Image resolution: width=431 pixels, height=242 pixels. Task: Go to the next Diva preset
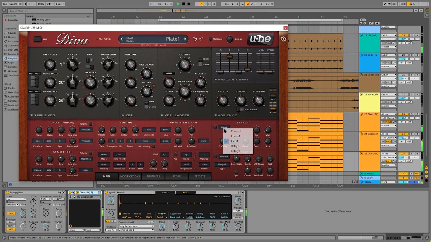coord(185,39)
